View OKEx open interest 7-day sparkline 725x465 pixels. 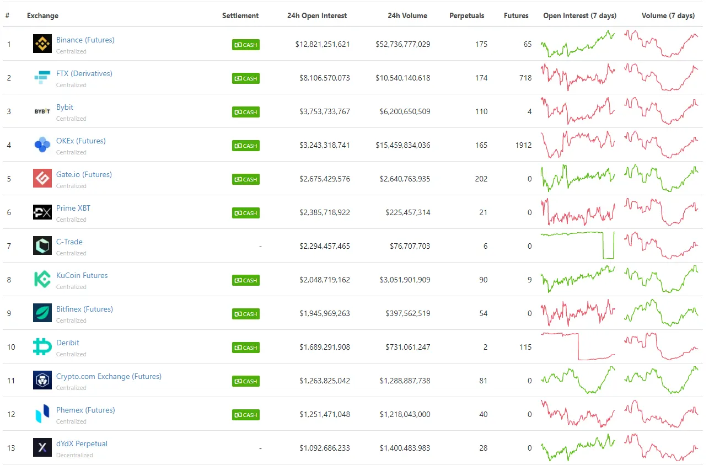pos(578,145)
